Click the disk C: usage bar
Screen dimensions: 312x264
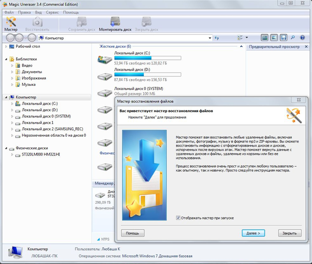pyautogui.click(x=148, y=58)
